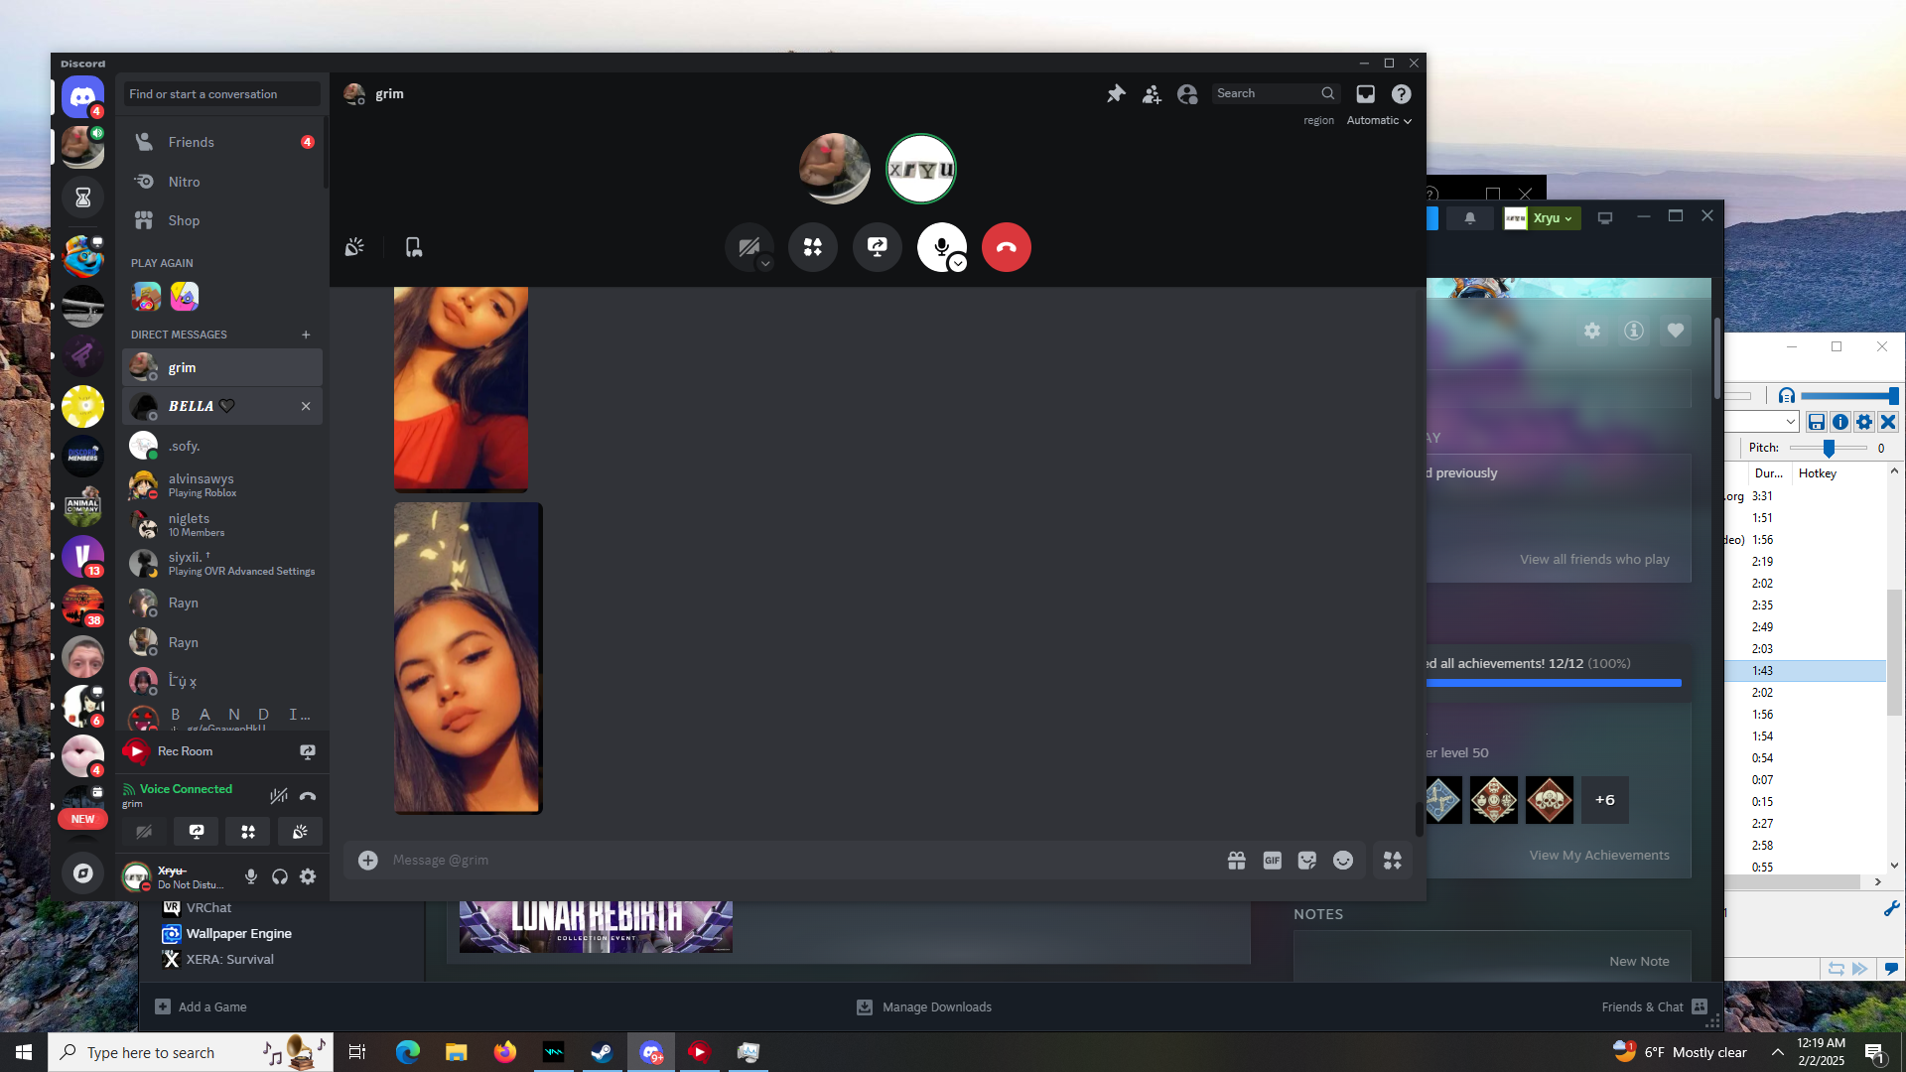1906x1072 pixels.
Task: Open the Friends tab
Action: [191, 142]
